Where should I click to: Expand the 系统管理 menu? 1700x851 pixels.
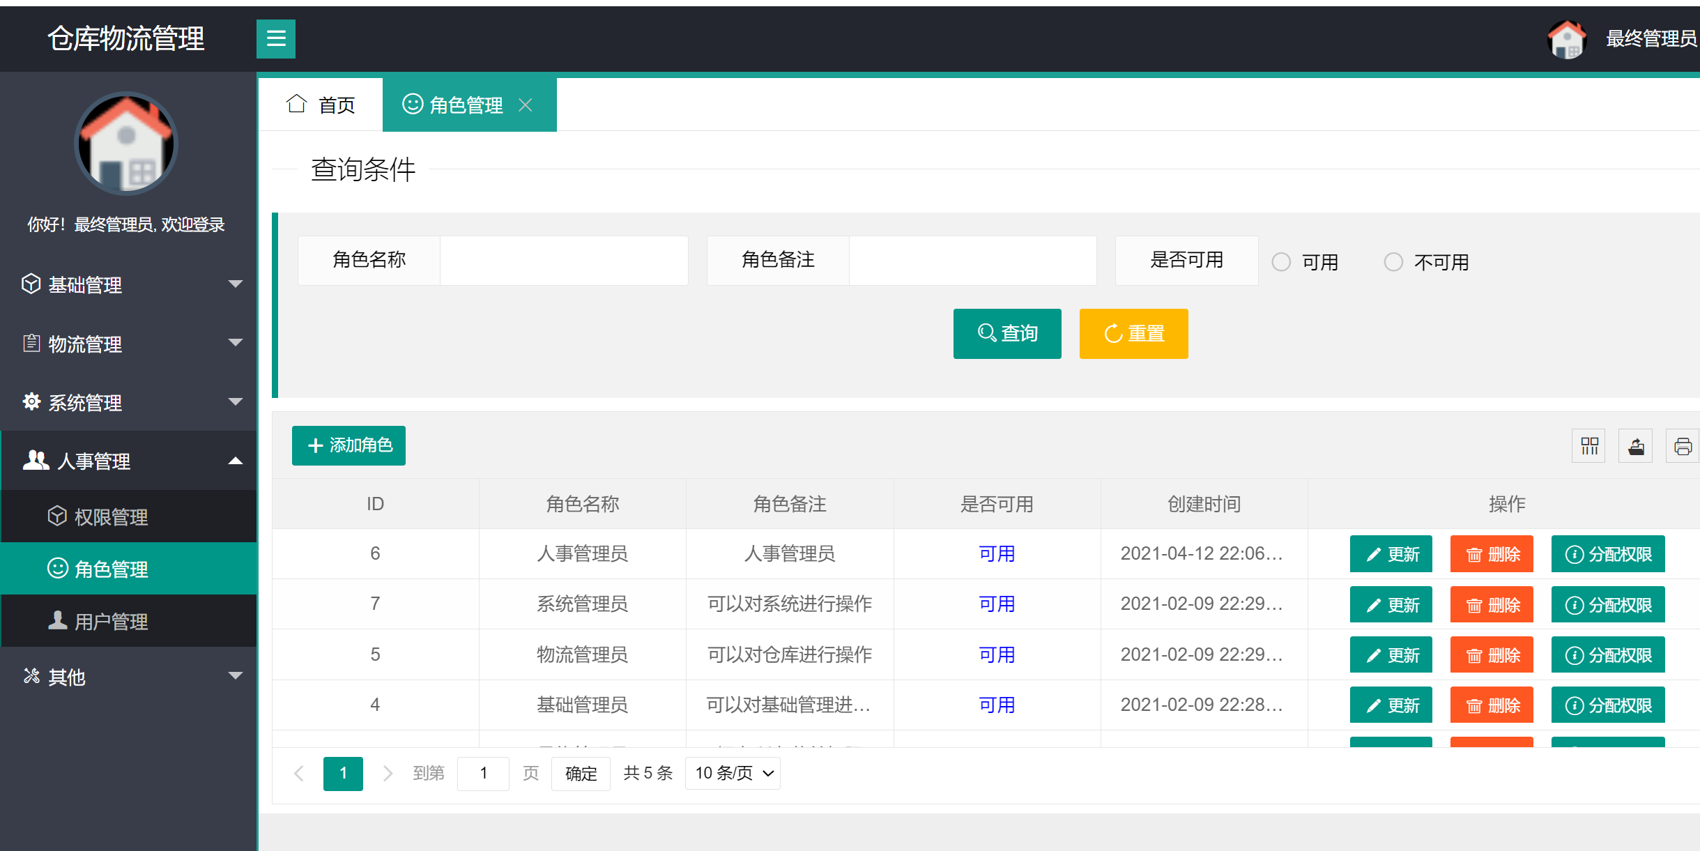[129, 402]
